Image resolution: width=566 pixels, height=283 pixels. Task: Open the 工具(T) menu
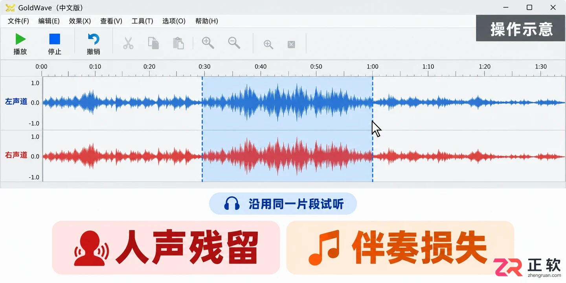142,21
